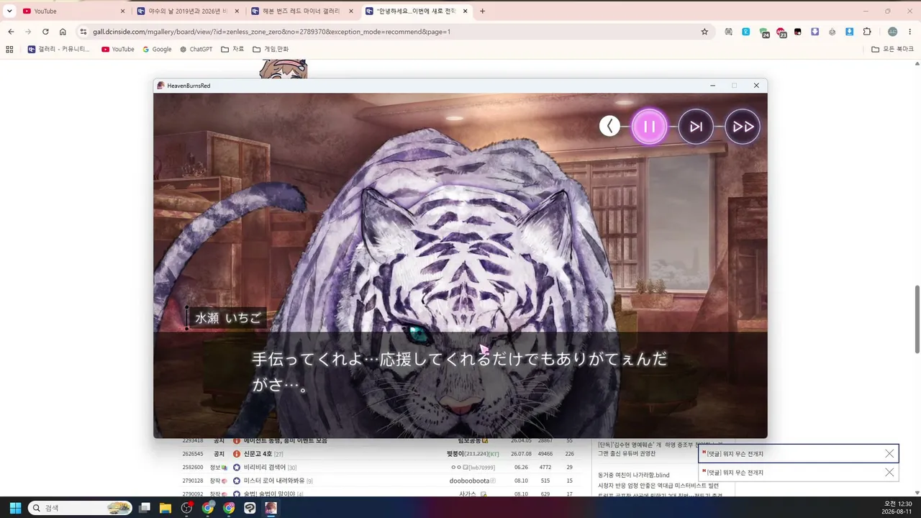Screen dimensions: 921x518
Task: Open the Chrome three-dot menu
Action: coord(910,32)
